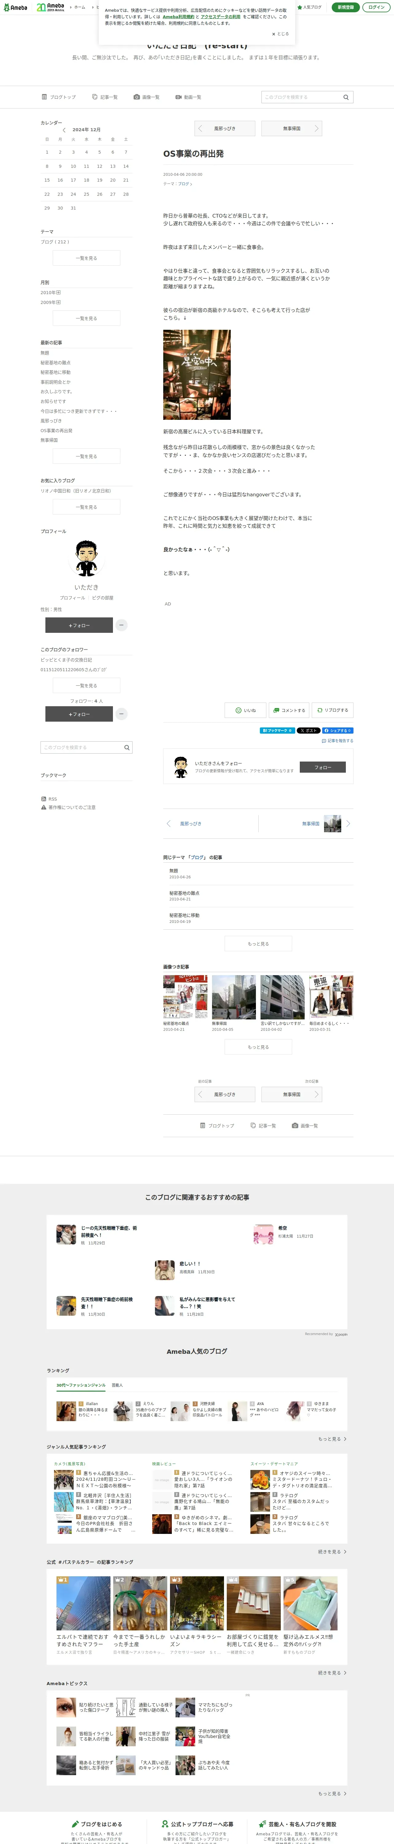
Task: Open favorite blog リオノ中国日和
Action: (x=76, y=491)
